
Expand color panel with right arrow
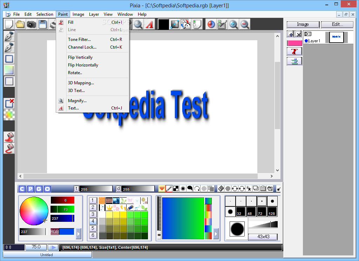coord(79,234)
